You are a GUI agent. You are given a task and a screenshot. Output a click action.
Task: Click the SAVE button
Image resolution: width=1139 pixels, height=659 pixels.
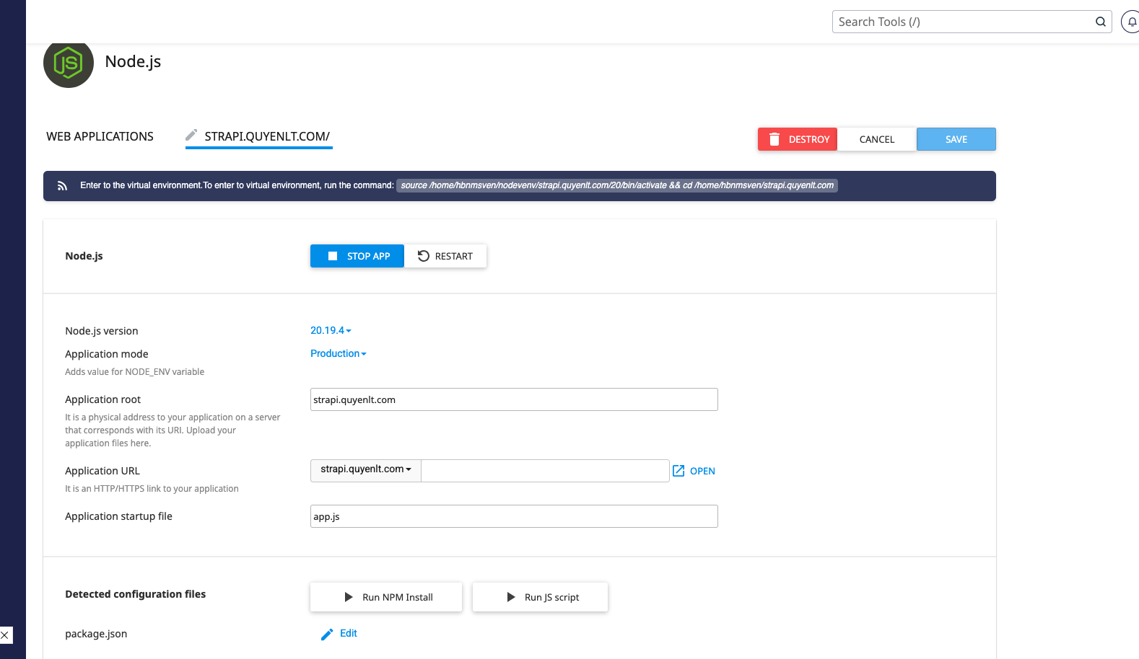coord(956,139)
